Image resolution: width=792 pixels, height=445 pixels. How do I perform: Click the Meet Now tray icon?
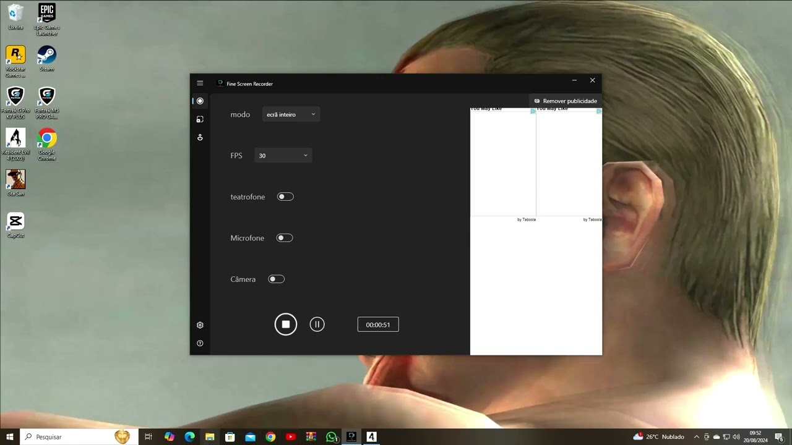pyautogui.click(x=707, y=437)
